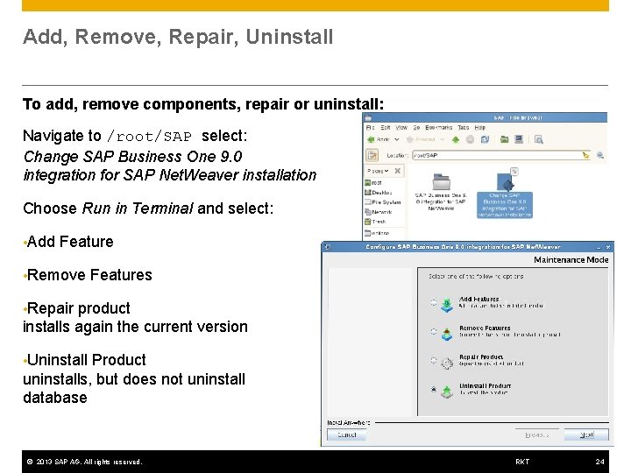Image resolution: width=631 pixels, height=473 pixels.
Task: Click the Repair Product option label
Action: point(481,357)
